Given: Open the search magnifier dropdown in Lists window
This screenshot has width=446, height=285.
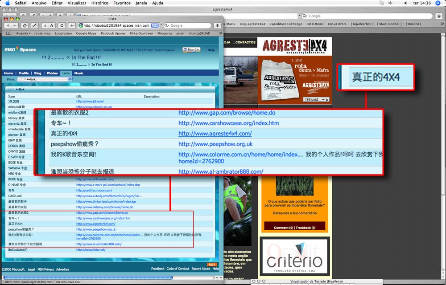Looking at the screenshot, I should coord(167,25).
